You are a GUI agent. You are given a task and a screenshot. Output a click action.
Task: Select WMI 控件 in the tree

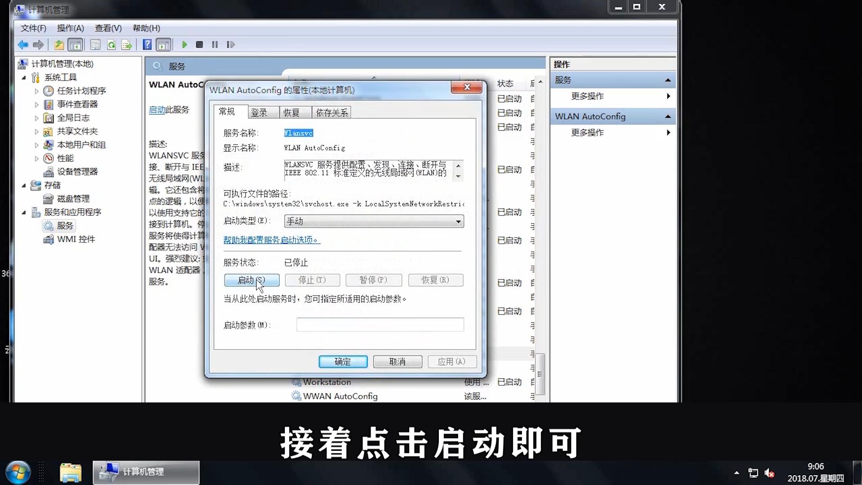(76, 239)
